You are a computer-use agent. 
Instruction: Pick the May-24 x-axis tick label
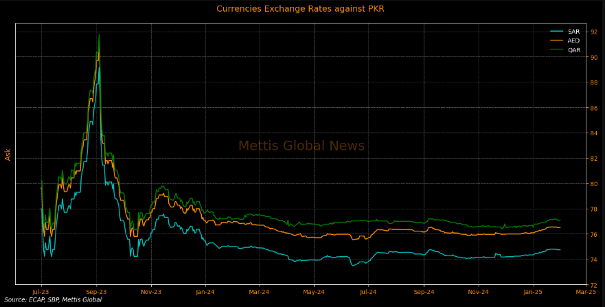314,292
